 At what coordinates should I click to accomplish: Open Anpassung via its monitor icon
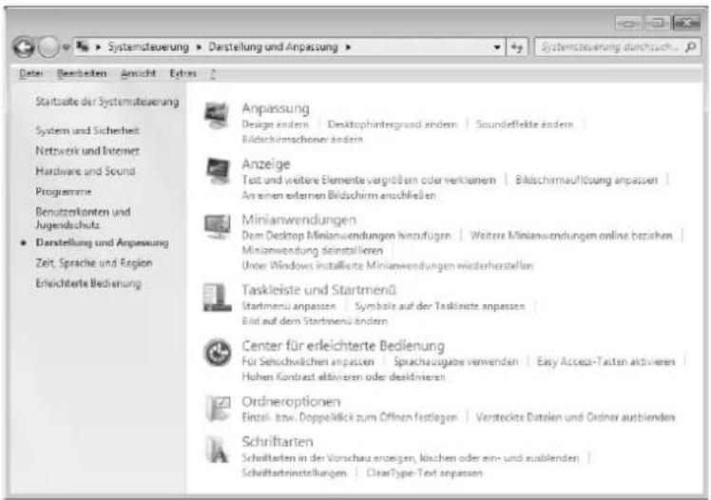click(217, 115)
